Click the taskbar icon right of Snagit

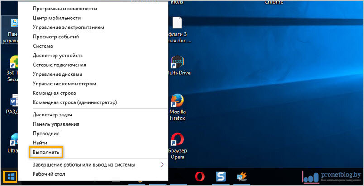click(242, 177)
